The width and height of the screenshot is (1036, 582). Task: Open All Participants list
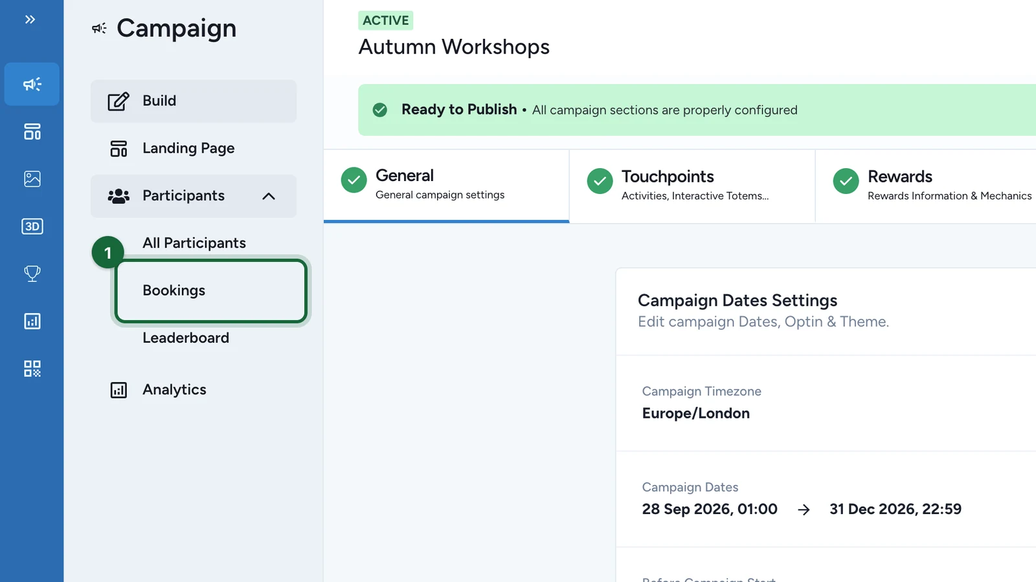(194, 243)
